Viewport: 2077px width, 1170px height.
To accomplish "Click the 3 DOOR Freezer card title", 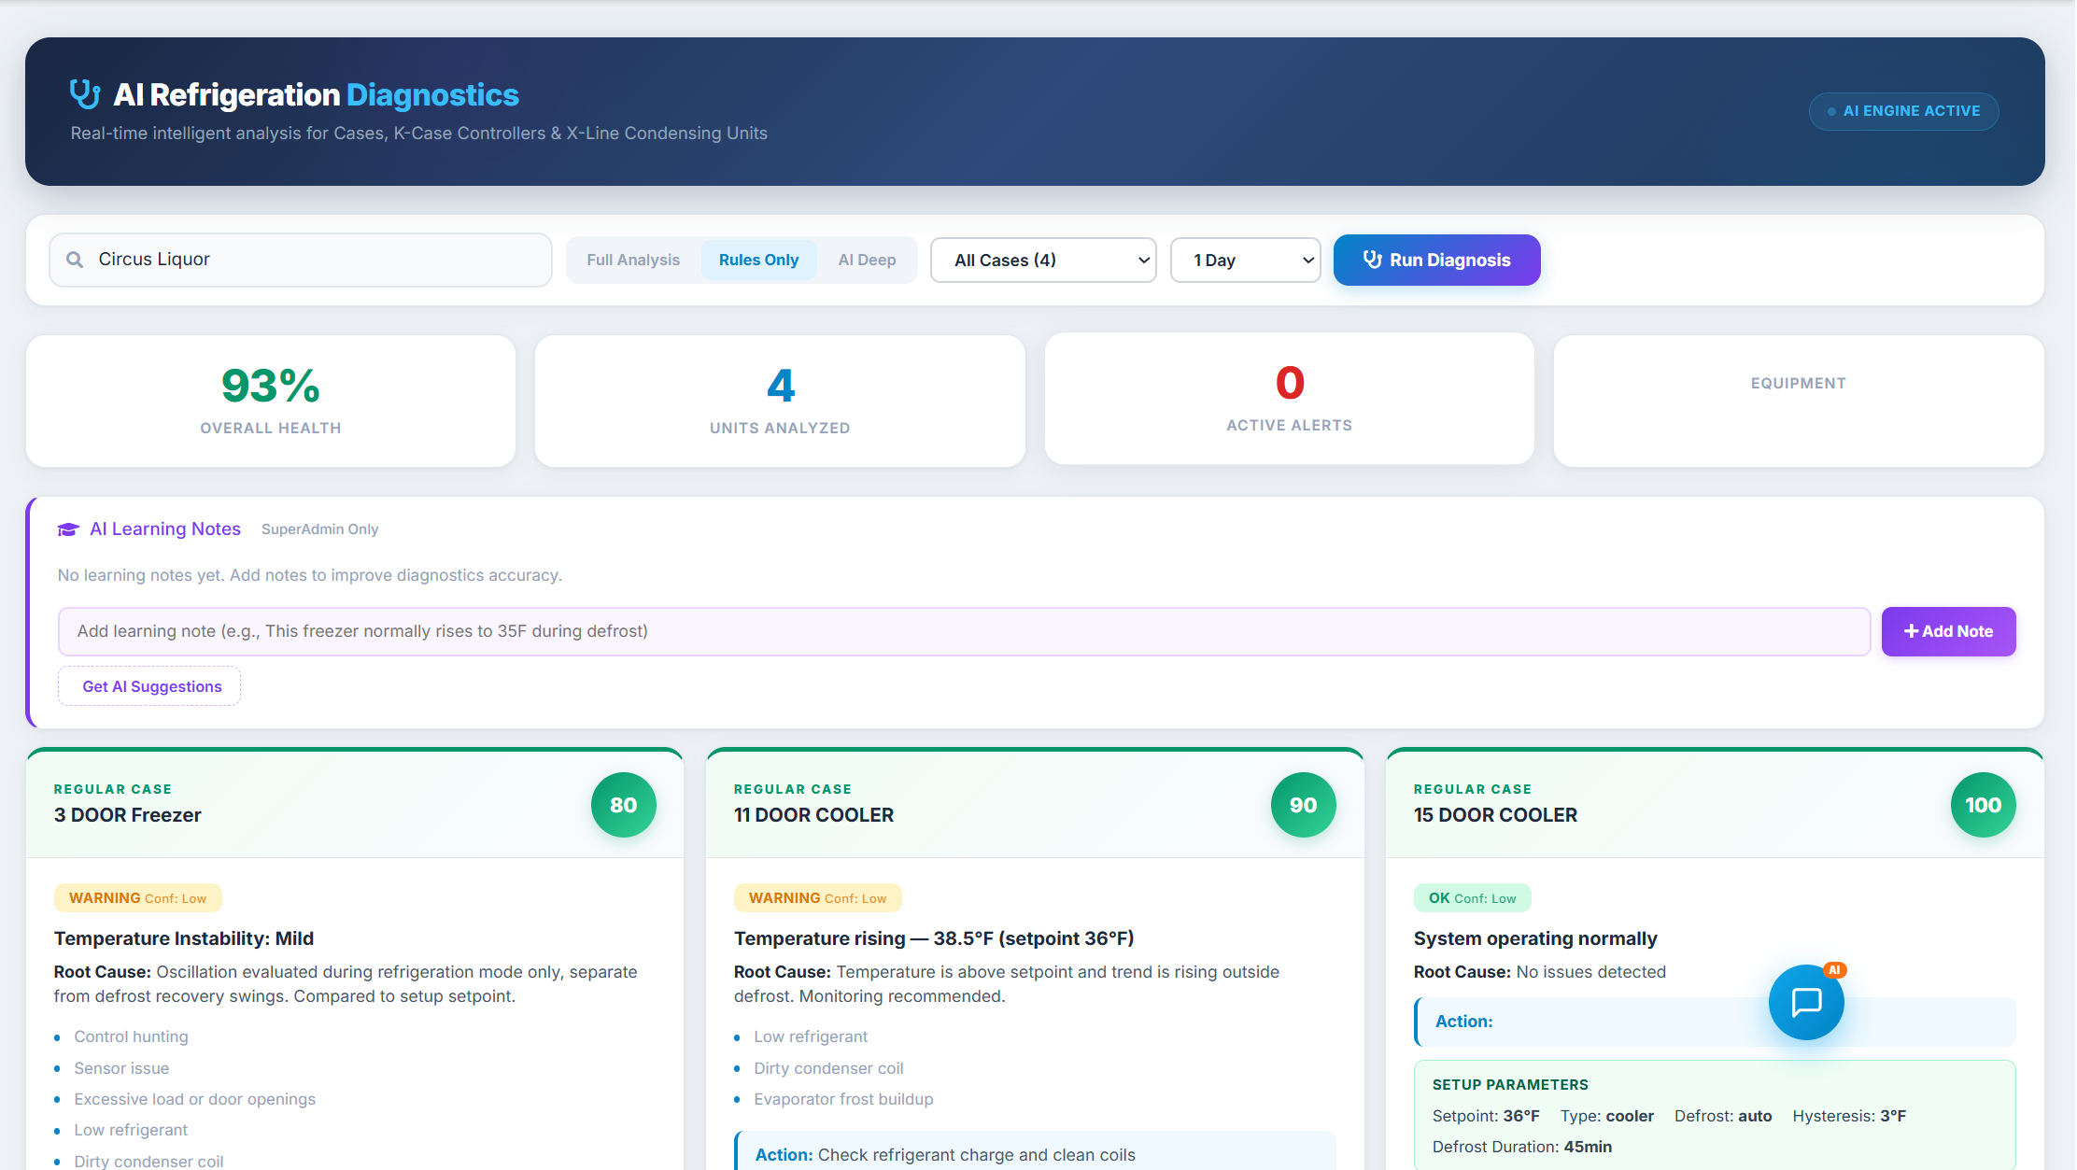I will [127, 815].
